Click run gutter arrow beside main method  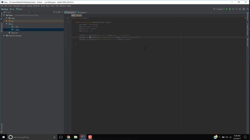click(68, 23)
